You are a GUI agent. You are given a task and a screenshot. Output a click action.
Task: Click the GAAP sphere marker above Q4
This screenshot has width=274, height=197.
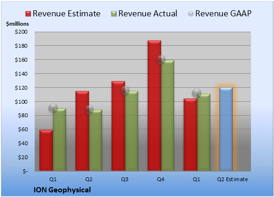(x=161, y=60)
